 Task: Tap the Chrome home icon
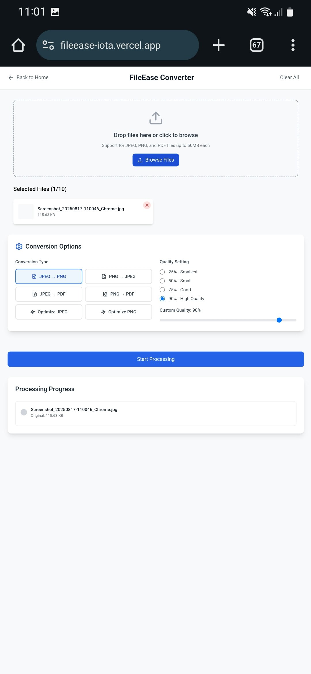(x=18, y=45)
